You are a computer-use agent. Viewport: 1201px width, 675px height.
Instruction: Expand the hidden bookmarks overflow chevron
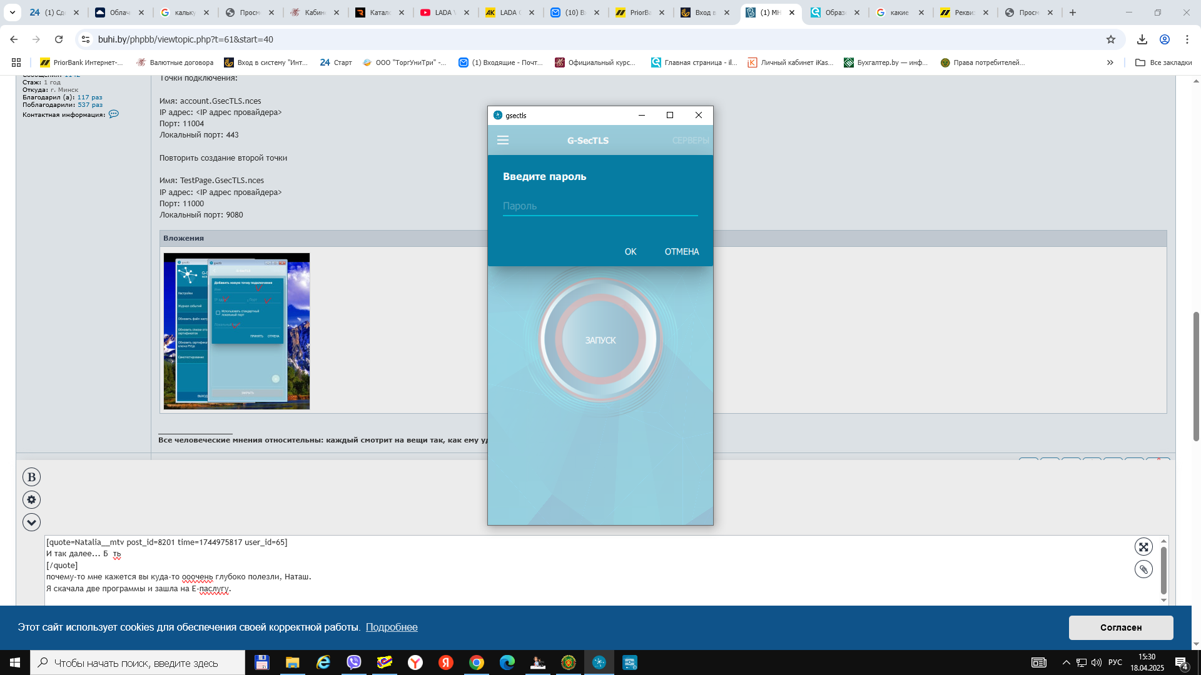point(1110,62)
